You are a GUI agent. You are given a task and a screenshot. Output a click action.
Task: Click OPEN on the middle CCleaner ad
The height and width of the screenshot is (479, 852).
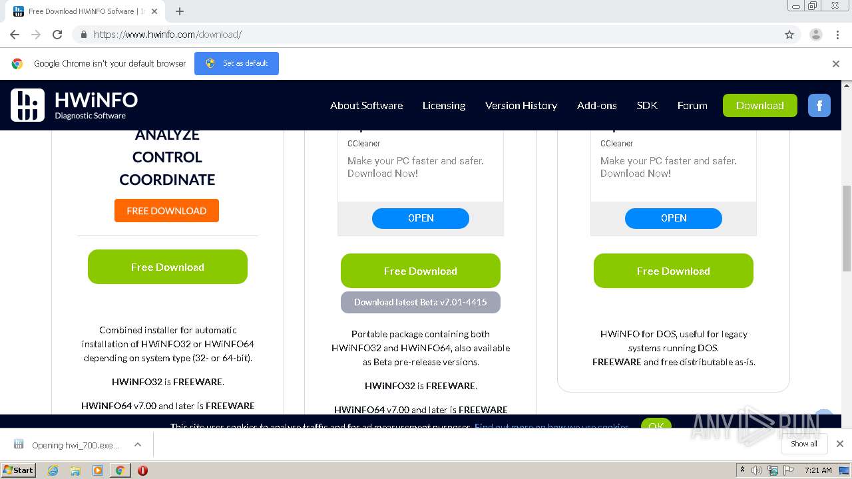pyautogui.click(x=421, y=218)
